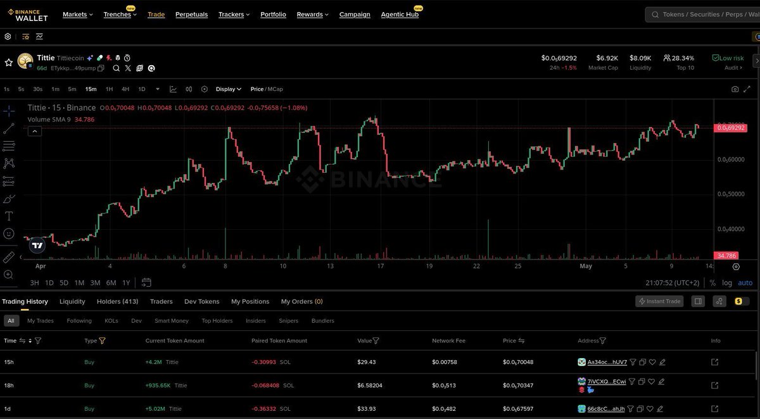Viewport: 760px width, 419px height.
Task: Expand the Trackers dropdown menu
Action: (x=234, y=15)
